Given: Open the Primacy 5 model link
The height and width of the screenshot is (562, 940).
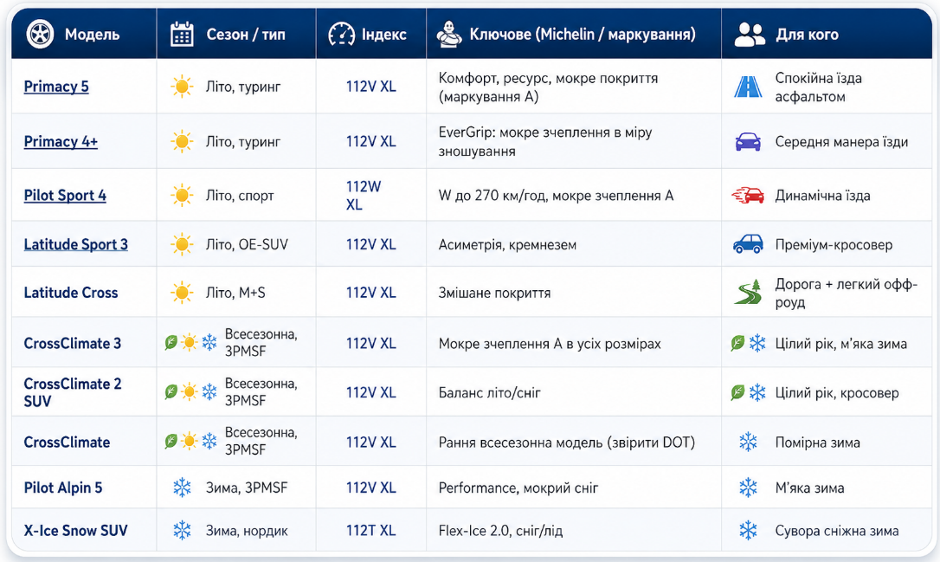Looking at the screenshot, I should (56, 87).
